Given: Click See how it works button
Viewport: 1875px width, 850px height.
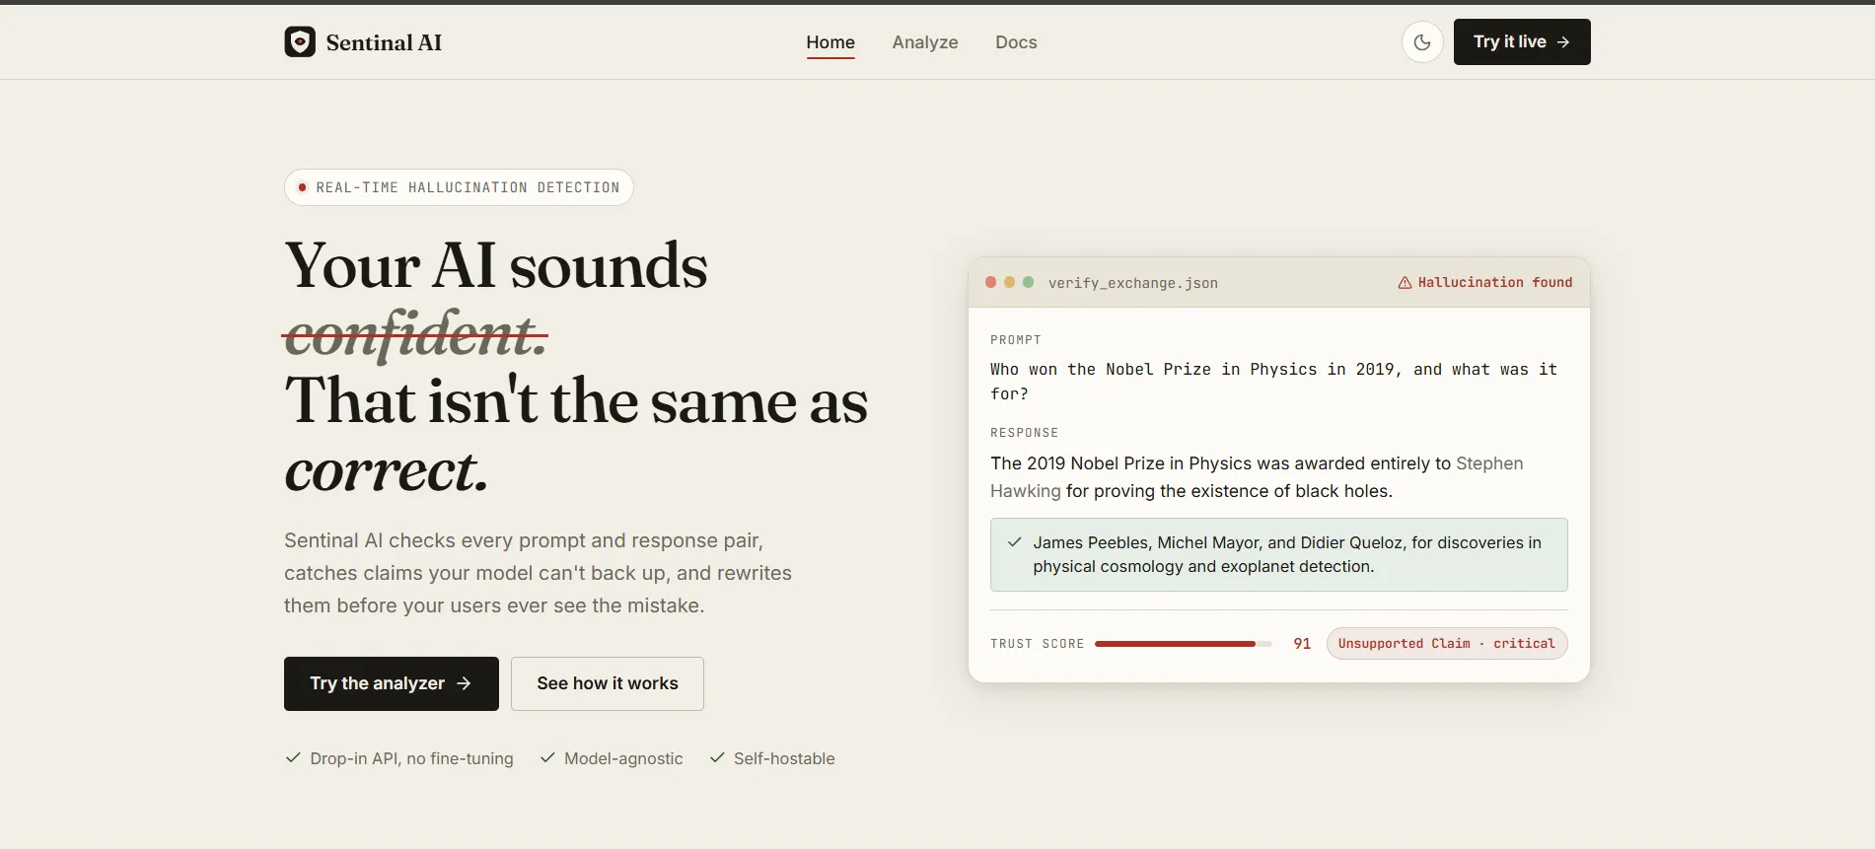Looking at the screenshot, I should click(608, 683).
